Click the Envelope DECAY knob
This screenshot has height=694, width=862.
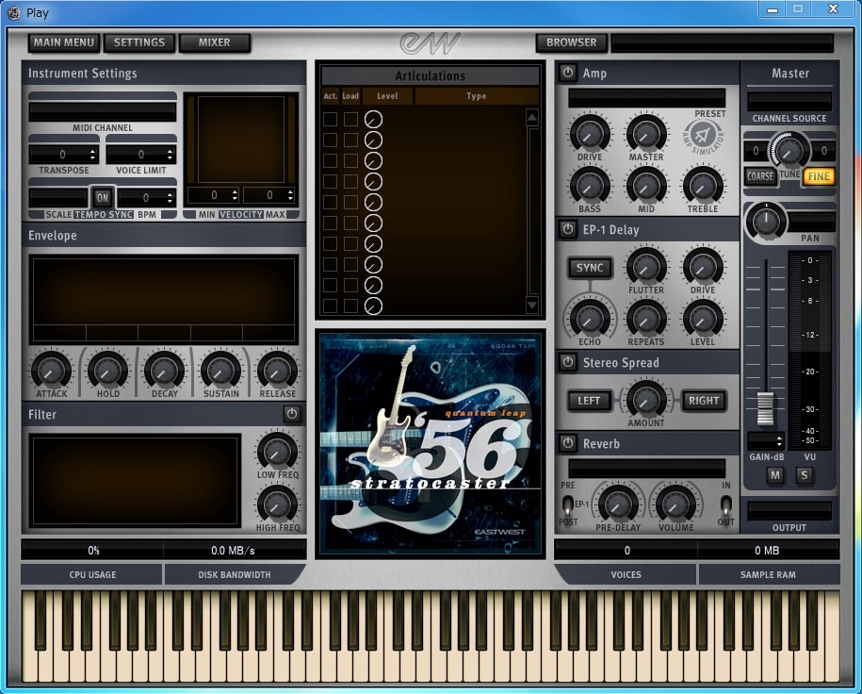point(164,371)
